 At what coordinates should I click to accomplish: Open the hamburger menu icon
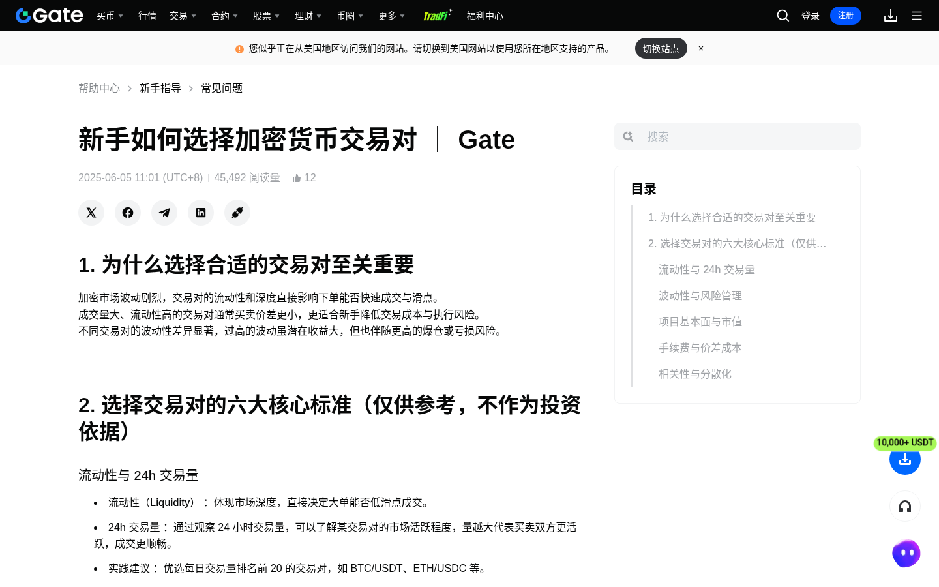pos(917,16)
